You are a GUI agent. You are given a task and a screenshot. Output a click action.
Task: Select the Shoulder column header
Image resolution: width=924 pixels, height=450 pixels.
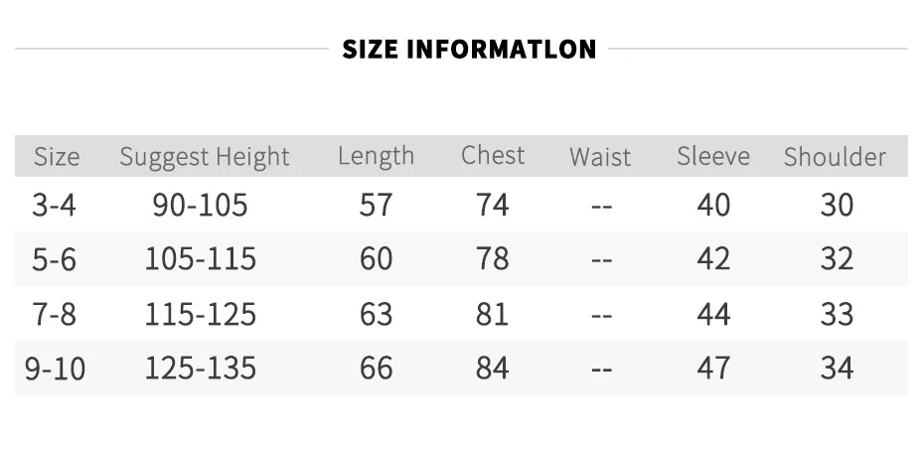[x=835, y=157]
